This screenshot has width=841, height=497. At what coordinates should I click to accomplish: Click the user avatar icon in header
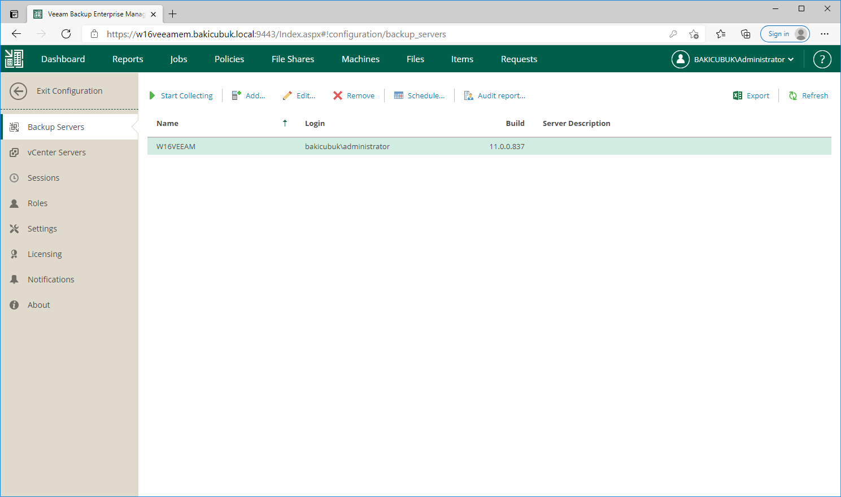[x=680, y=59]
